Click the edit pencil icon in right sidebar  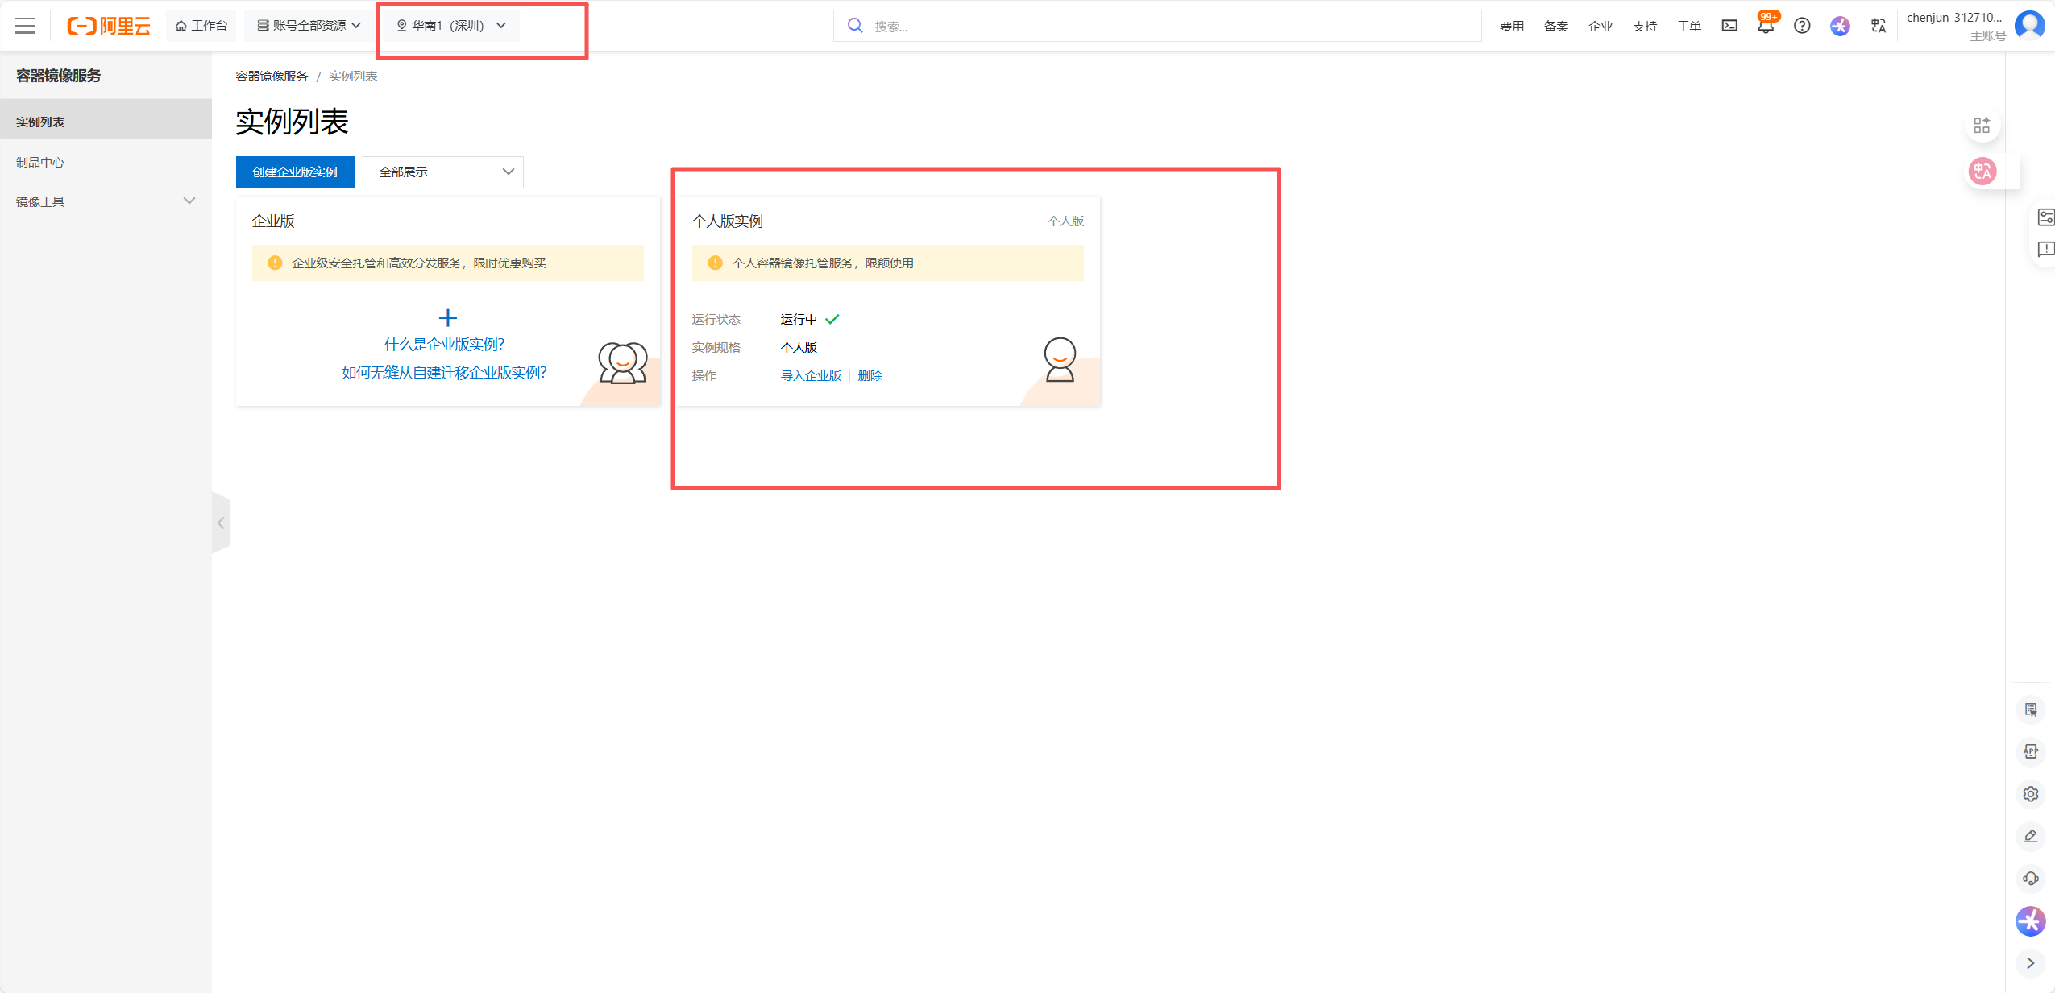tap(2030, 836)
